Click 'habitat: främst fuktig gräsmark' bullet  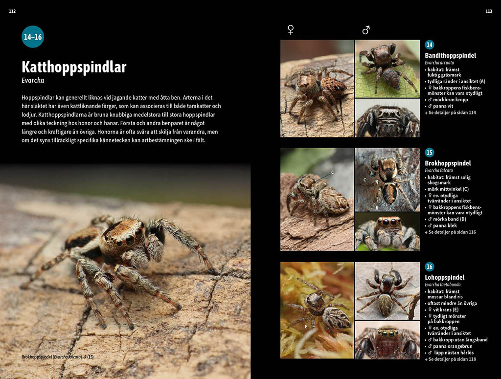[x=443, y=72]
